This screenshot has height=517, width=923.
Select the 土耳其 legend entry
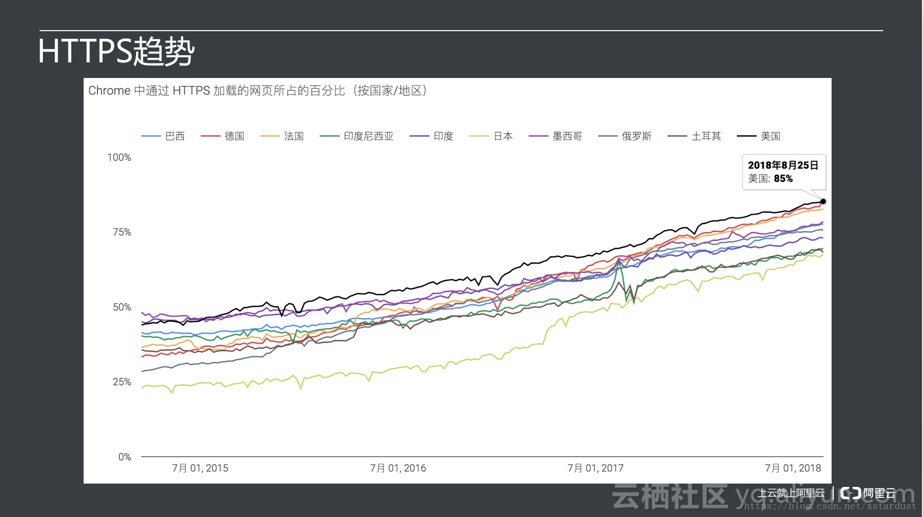pos(694,136)
